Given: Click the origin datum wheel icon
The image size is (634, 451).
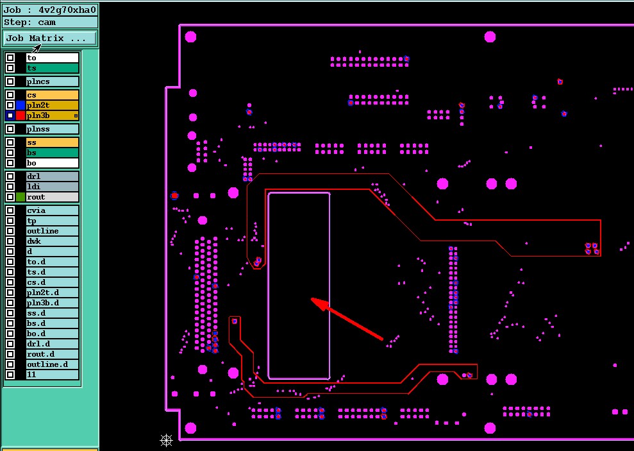Looking at the screenshot, I should pyautogui.click(x=166, y=440).
